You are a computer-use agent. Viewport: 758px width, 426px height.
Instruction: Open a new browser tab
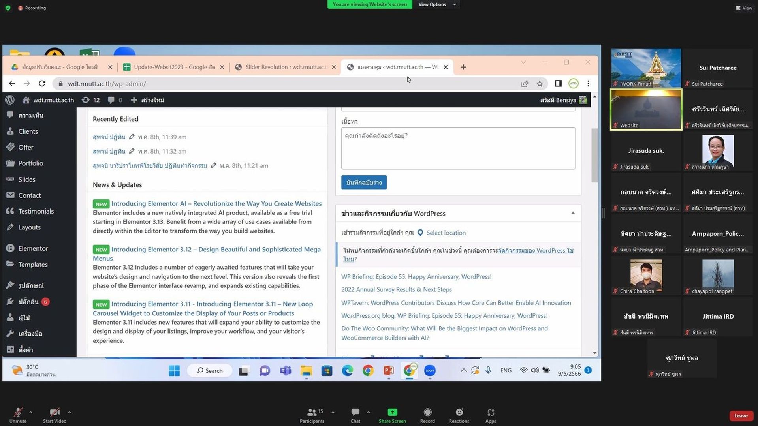(463, 67)
